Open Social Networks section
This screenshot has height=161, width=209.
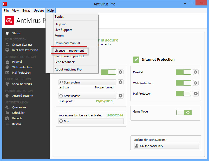tap(22, 84)
